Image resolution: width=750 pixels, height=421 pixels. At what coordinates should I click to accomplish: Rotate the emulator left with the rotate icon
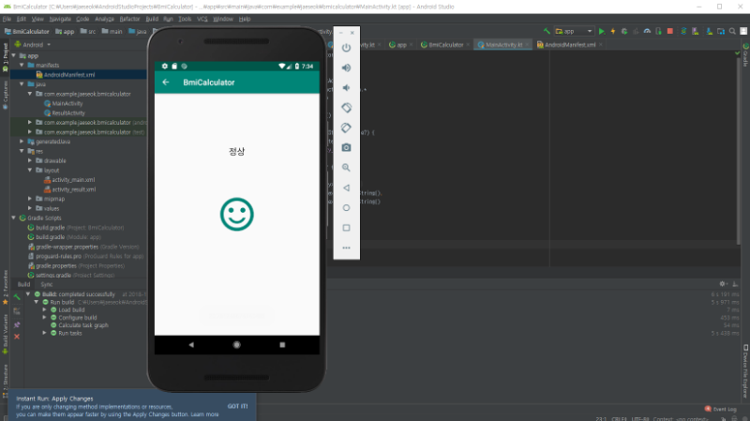pos(346,108)
